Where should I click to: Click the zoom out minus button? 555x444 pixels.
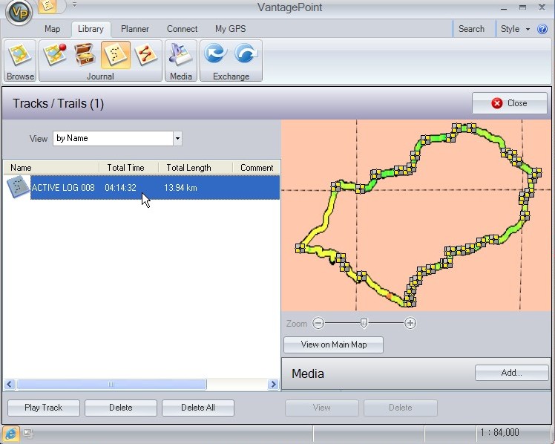pos(318,323)
